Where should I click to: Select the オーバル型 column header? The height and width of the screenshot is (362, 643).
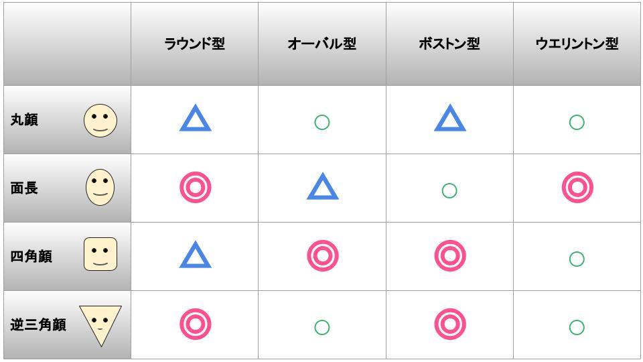tap(322, 44)
